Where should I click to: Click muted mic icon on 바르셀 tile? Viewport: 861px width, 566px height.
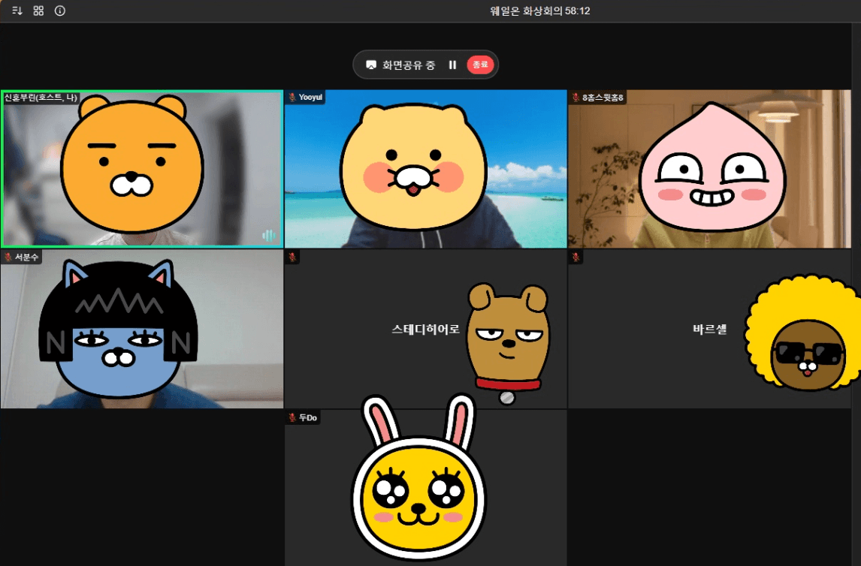click(576, 257)
